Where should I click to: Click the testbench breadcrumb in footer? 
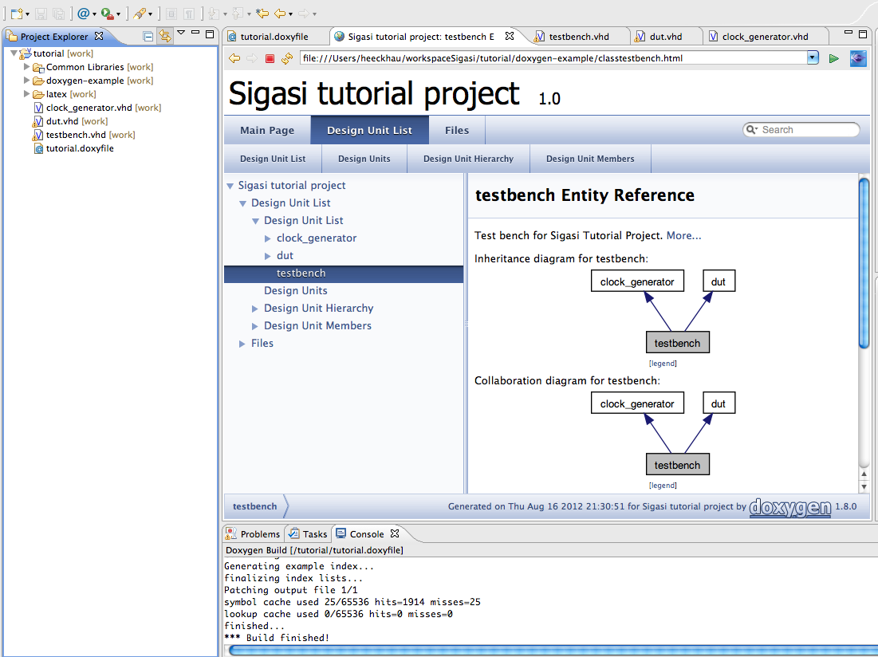254,506
